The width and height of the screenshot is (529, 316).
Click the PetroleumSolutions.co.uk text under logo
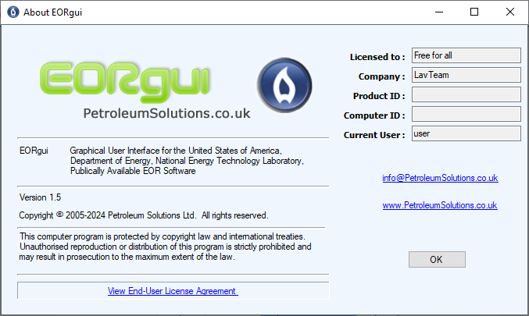coord(166,114)
